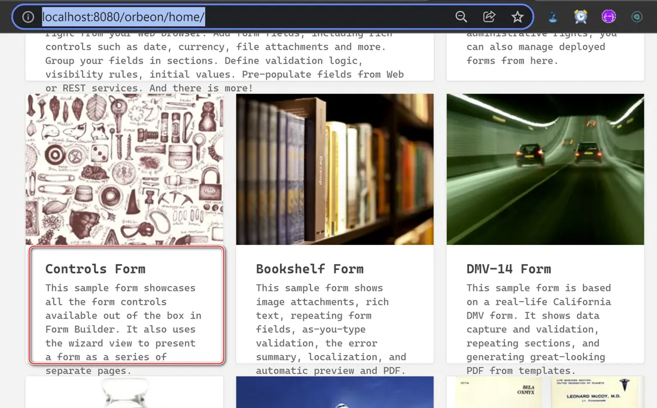Viewport: 657px width, 408px height.
Task: Click the zoom out magnifier icon
Action: click(x=461, y=17)
